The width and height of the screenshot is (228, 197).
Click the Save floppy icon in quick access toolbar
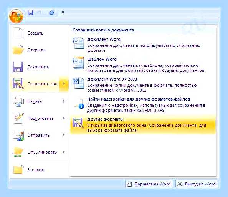31,13
